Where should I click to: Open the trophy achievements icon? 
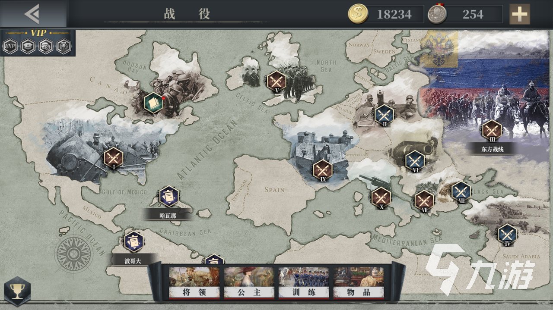17,292
